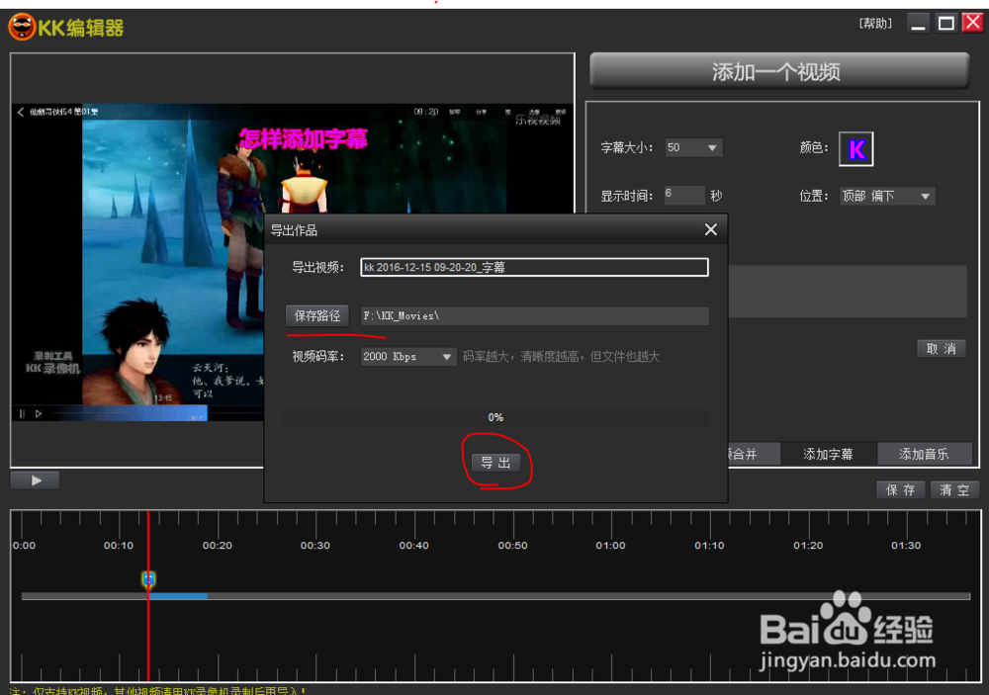Screen dimensions: 989x695
Task: Click the 添加一个视频 button
Action: 779,71
